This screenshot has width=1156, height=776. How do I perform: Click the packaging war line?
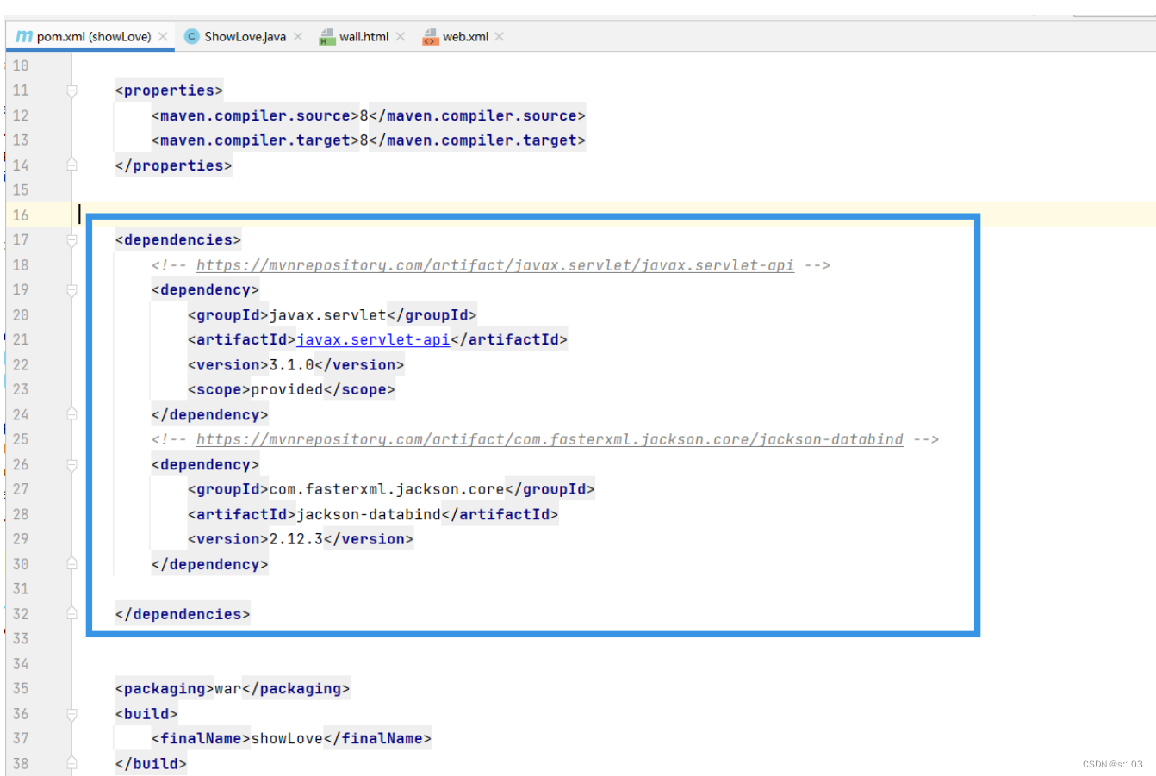pos(233,688)
